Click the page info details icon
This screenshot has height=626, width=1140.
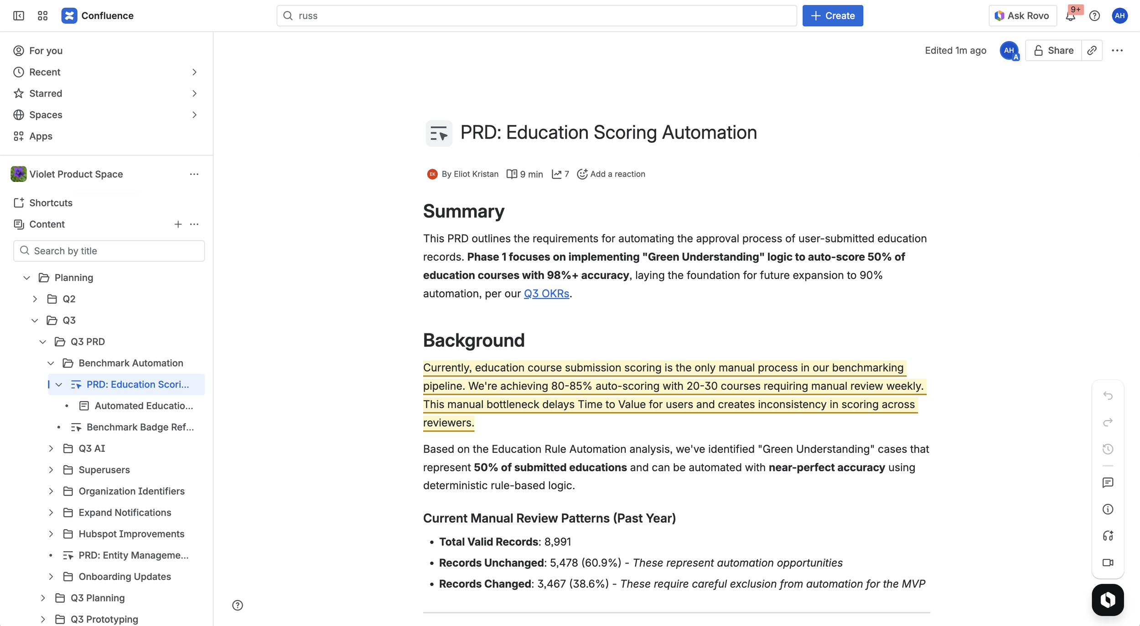pos(1108,509)
